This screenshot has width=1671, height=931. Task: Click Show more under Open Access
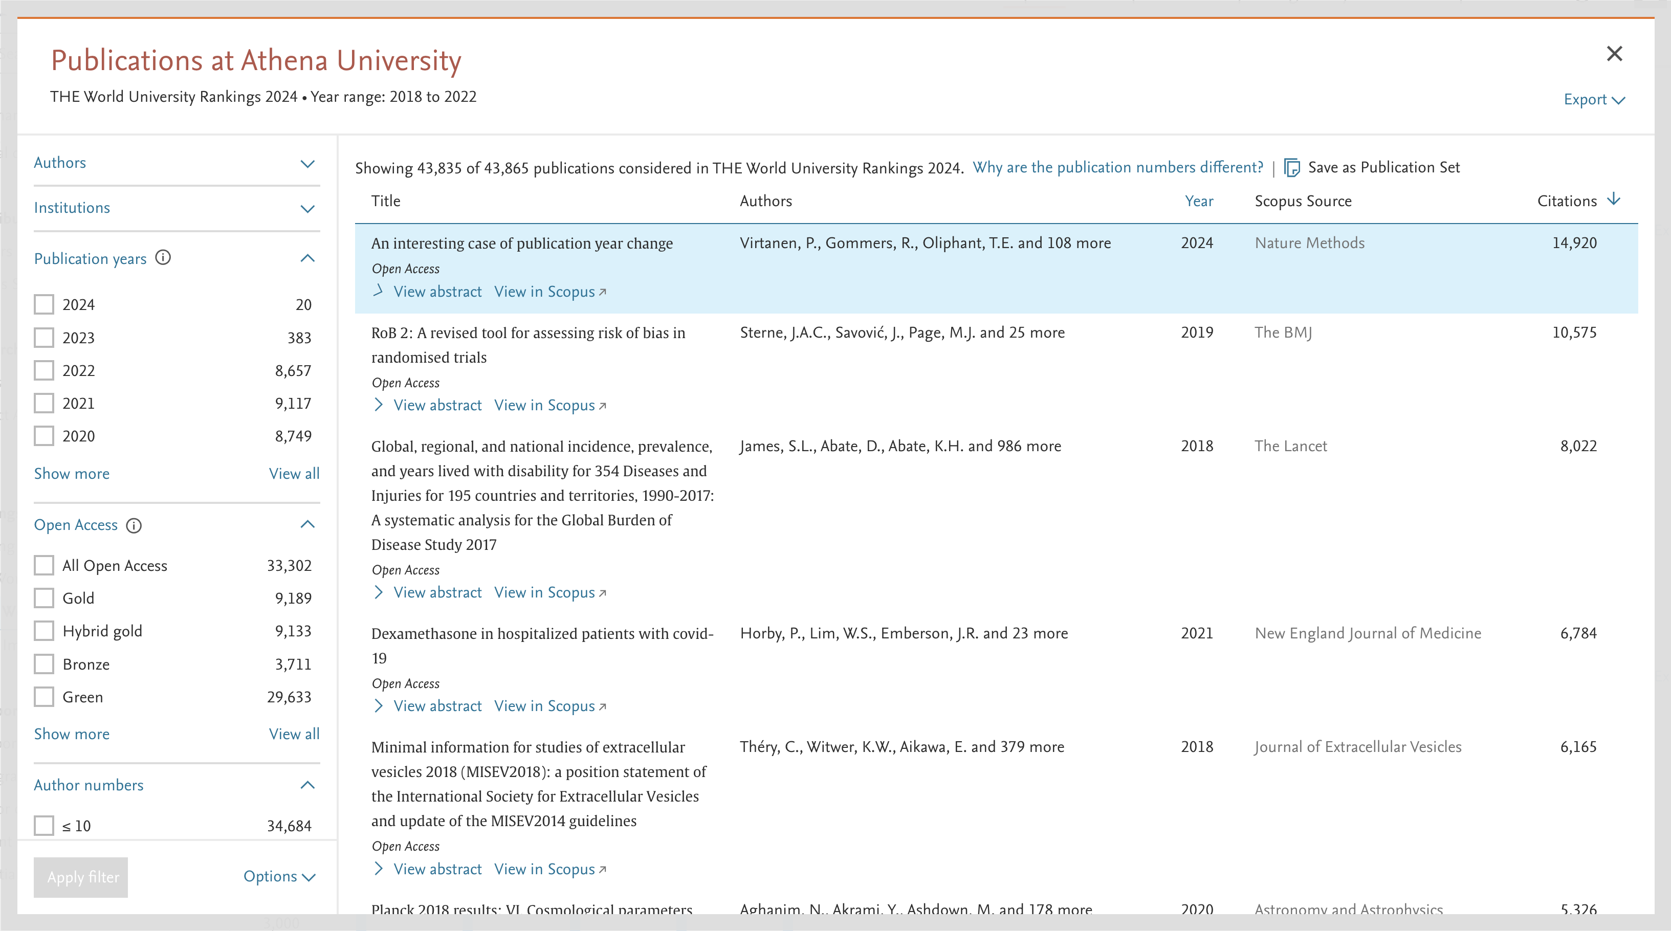click(71, 734)
